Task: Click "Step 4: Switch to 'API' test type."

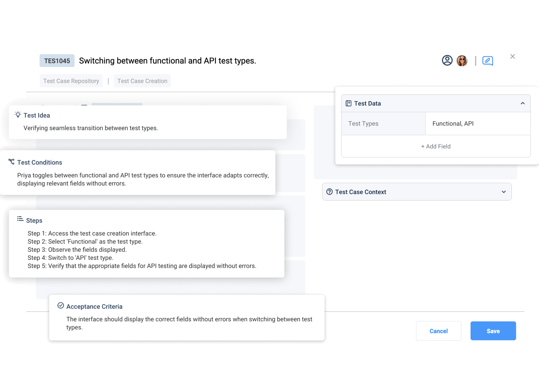Action: pyautogui.click(x=71, y=258)
